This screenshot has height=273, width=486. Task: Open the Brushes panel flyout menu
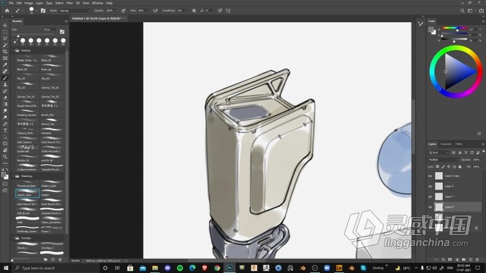66,22
